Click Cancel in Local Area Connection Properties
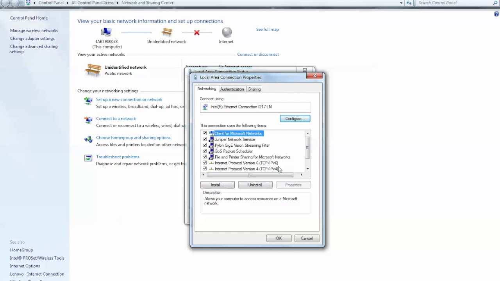The height and width of the screenshot is (281, 500). pos(307,238)
